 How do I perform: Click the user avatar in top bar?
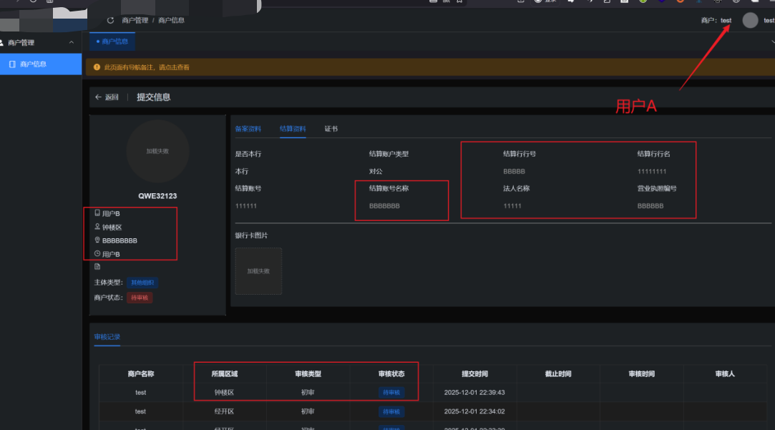pos(750,20)
